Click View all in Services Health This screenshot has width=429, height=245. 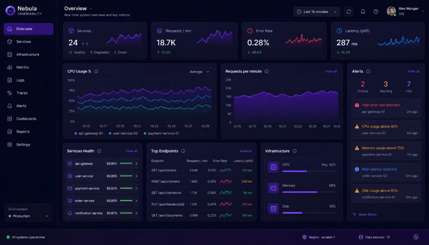(x=132, y=151)
